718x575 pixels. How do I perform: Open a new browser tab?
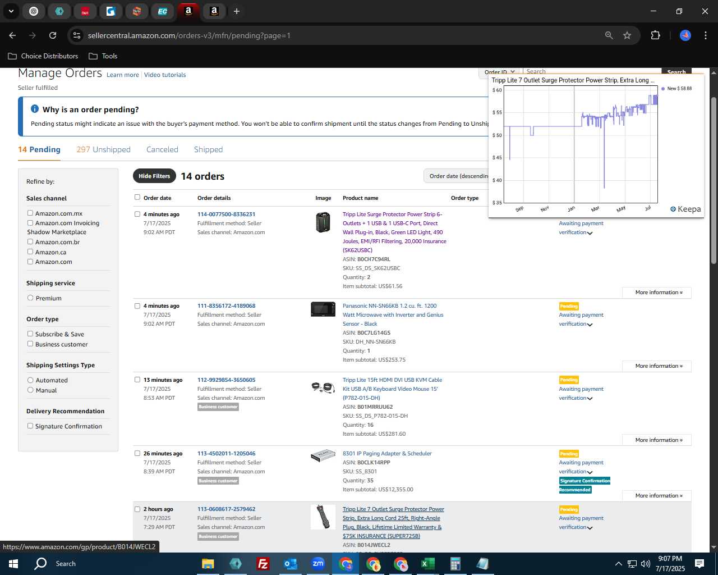237,11
